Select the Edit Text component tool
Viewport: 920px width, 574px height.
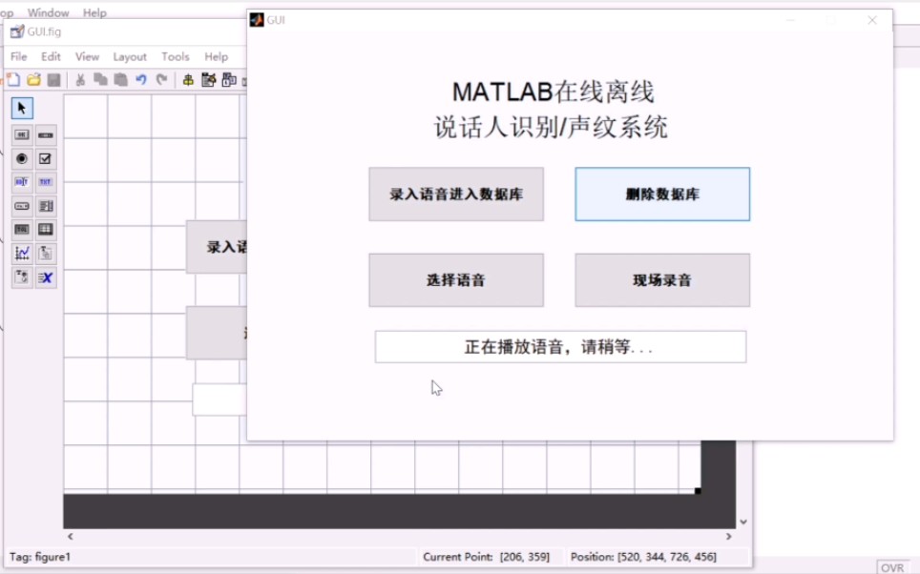21,181
